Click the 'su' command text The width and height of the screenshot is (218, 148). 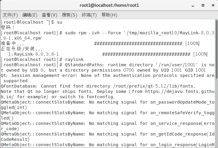click(x=60, y=22)
